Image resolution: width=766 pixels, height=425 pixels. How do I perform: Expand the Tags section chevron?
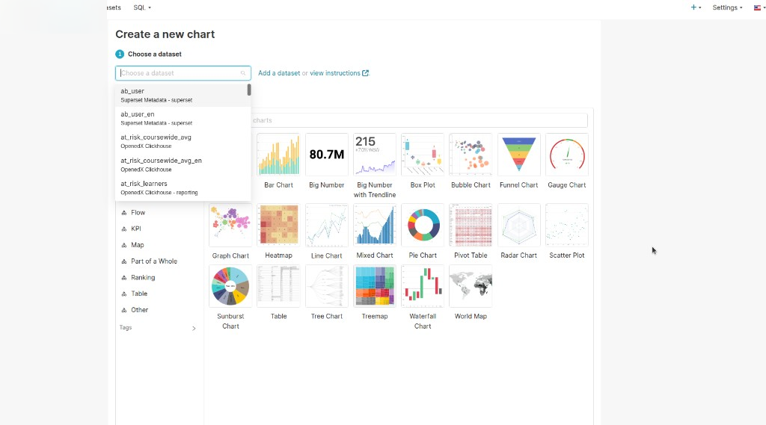tap(194, 329)
